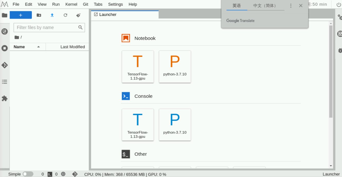This screenshot has width=342, height=177.
Task: Sort files by Name column
Action: (28, 47)
